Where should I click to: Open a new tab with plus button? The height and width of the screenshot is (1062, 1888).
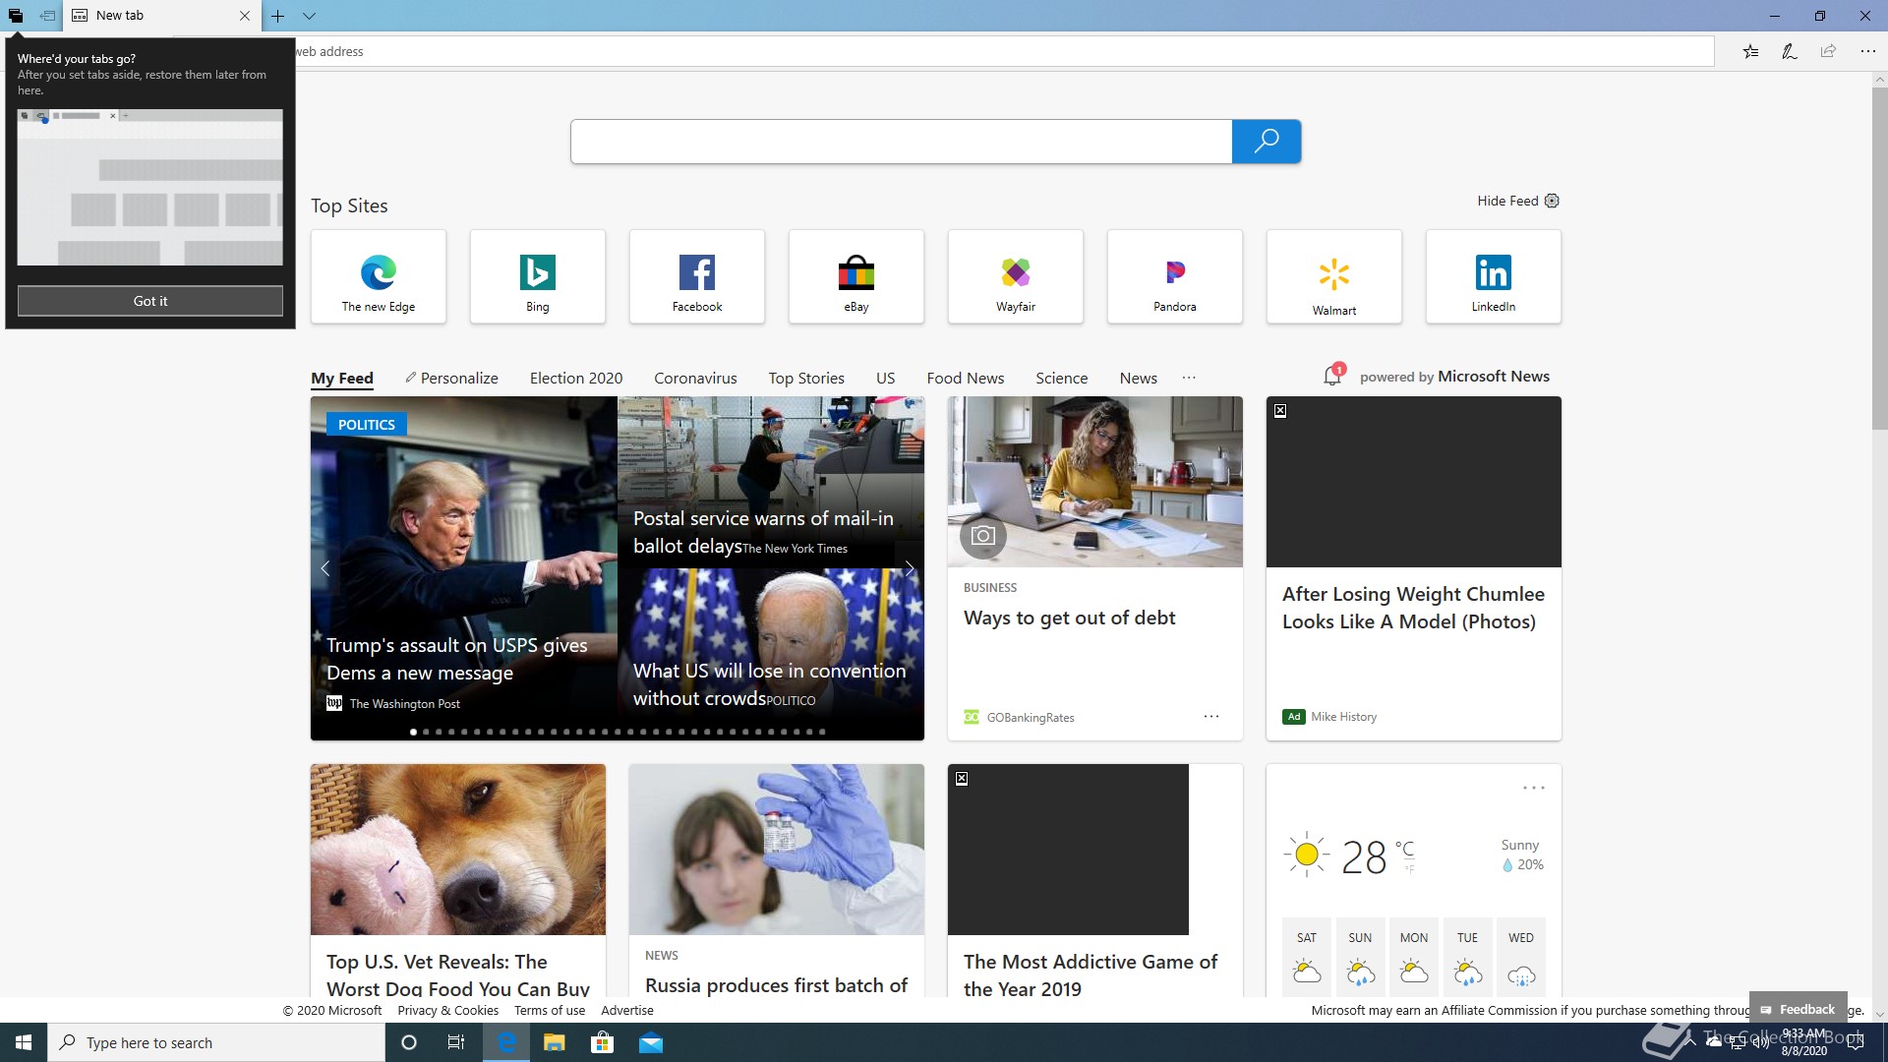point(278,16)
